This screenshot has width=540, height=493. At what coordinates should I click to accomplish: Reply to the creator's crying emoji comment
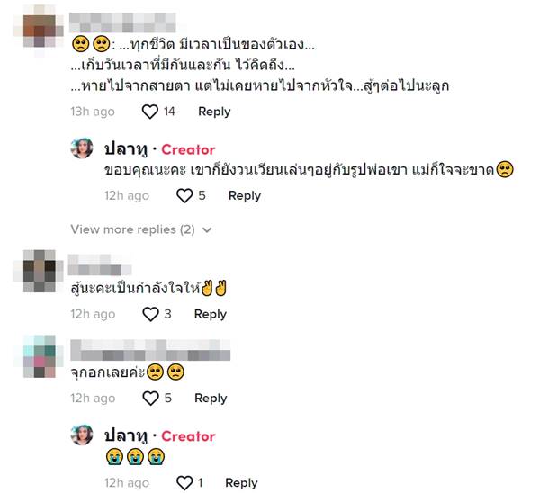(x=241, y=483)
